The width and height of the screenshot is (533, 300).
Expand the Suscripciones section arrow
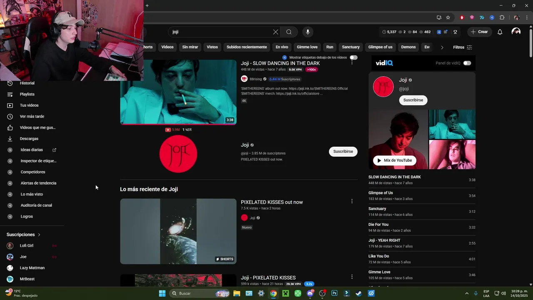39,235
